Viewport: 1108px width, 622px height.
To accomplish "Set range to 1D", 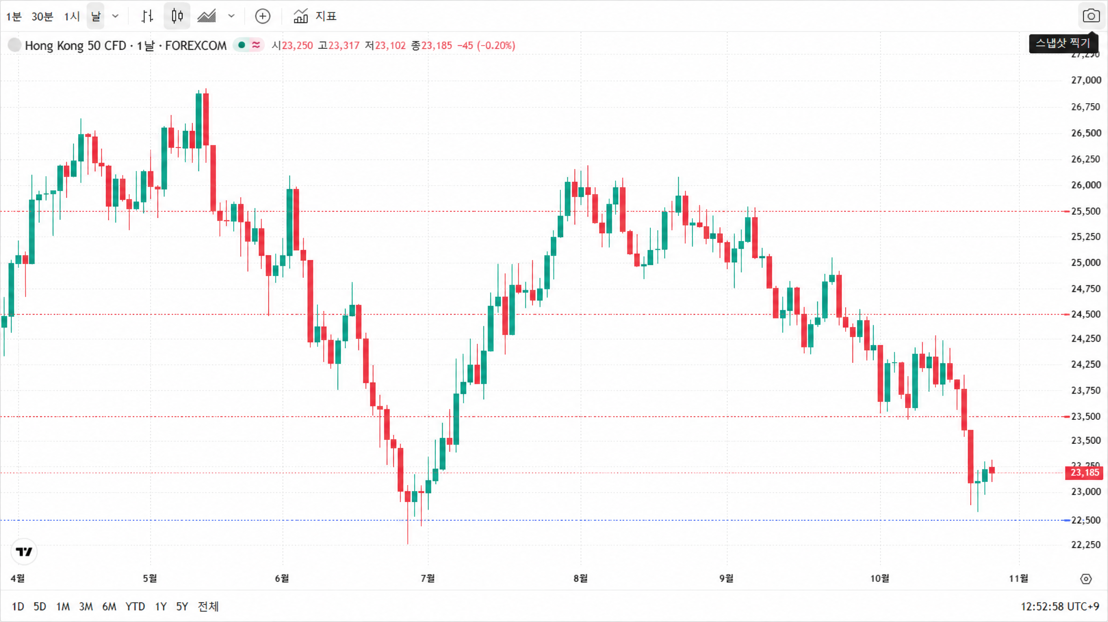I will [18, 607].
